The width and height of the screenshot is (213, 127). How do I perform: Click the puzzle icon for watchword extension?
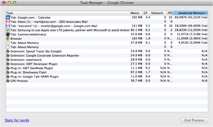pyautogui.click(x=8, y=60)
